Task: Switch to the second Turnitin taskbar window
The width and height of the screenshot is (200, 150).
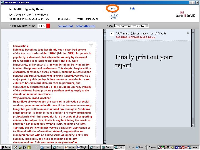Action: pyautogui.click(x=58, y=147)
